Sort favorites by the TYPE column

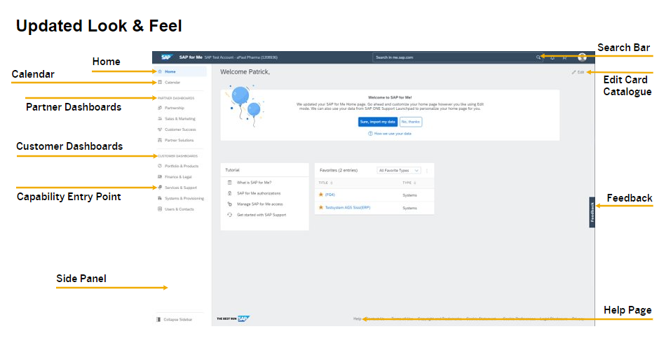tap(408, 182)
